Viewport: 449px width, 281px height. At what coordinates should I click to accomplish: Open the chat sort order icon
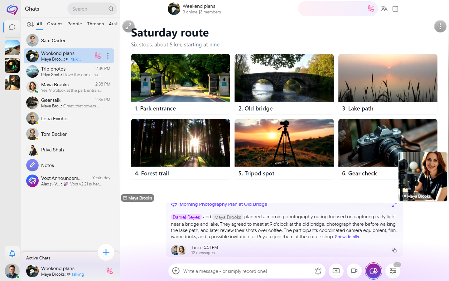(30, 24)
